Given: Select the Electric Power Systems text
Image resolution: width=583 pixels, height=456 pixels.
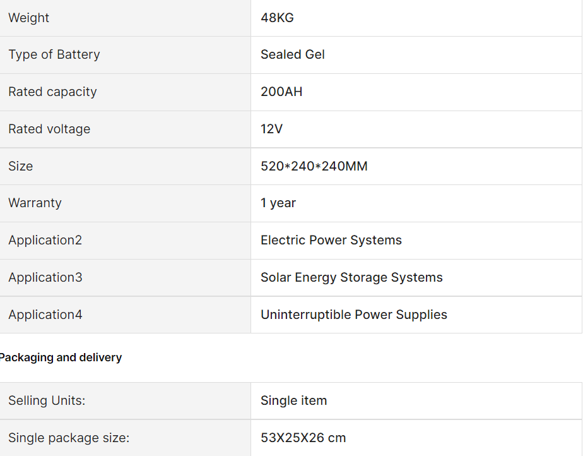Looking at the screenshot, I should click(x=331, y=240).
